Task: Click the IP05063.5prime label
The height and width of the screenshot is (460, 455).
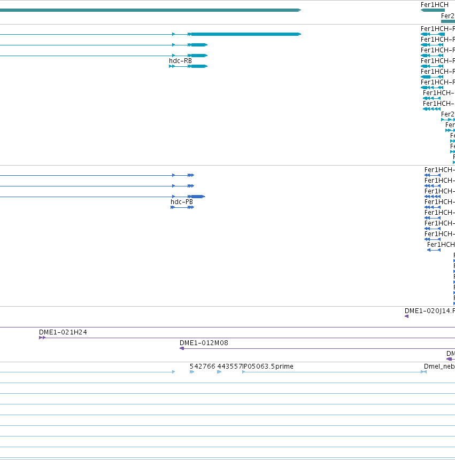Action: coord(268,367)
